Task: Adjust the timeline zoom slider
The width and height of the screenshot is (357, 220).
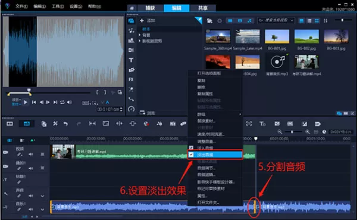Action: [293, 132]
